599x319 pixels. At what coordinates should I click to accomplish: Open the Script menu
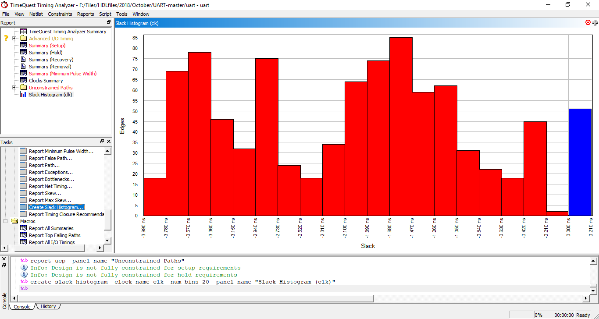(x=105, y=14)
